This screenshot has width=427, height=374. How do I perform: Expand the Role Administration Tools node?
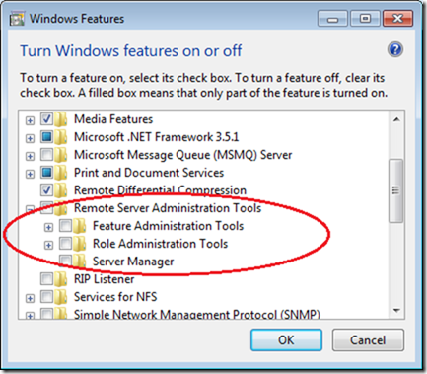click(48, 245)
